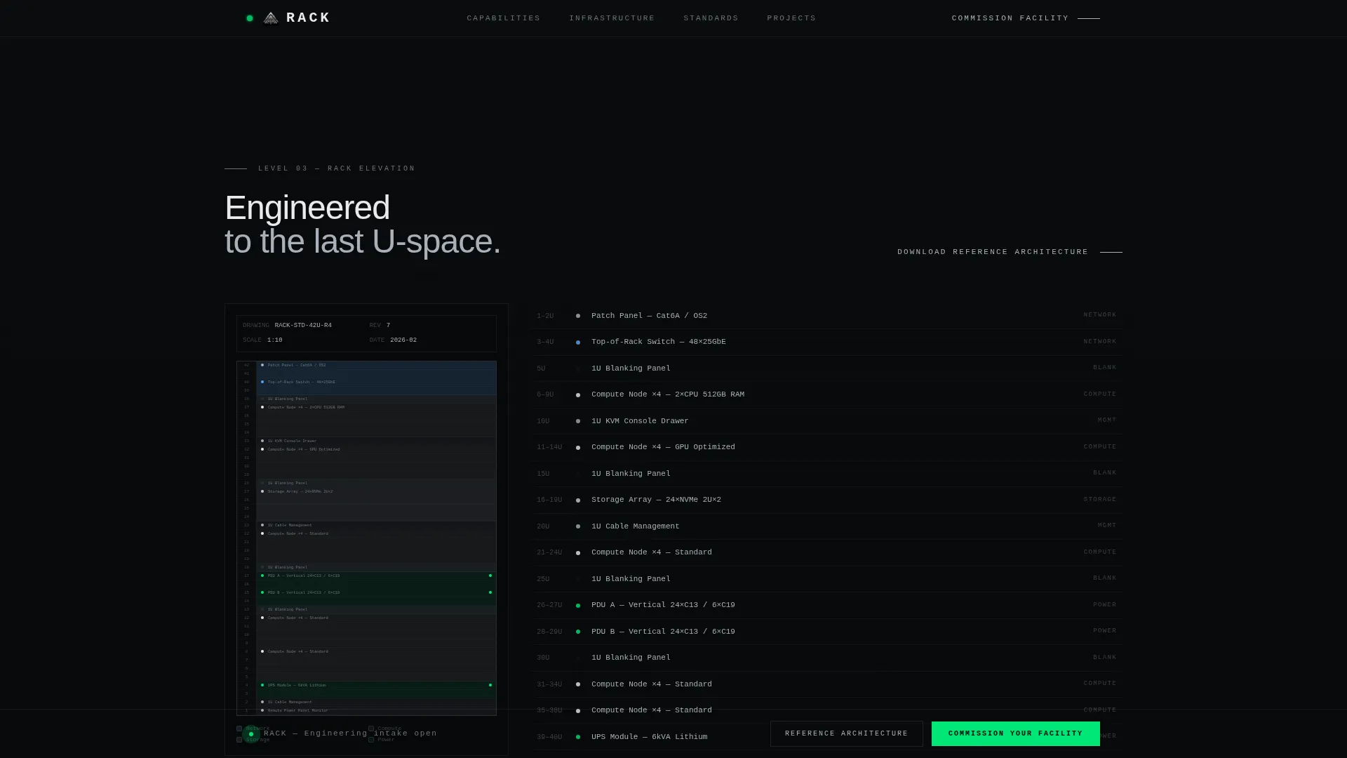Viewport: 1347px width, 758px height.
Task: Open the Projects nav link
Action: [x=791, y=18]
